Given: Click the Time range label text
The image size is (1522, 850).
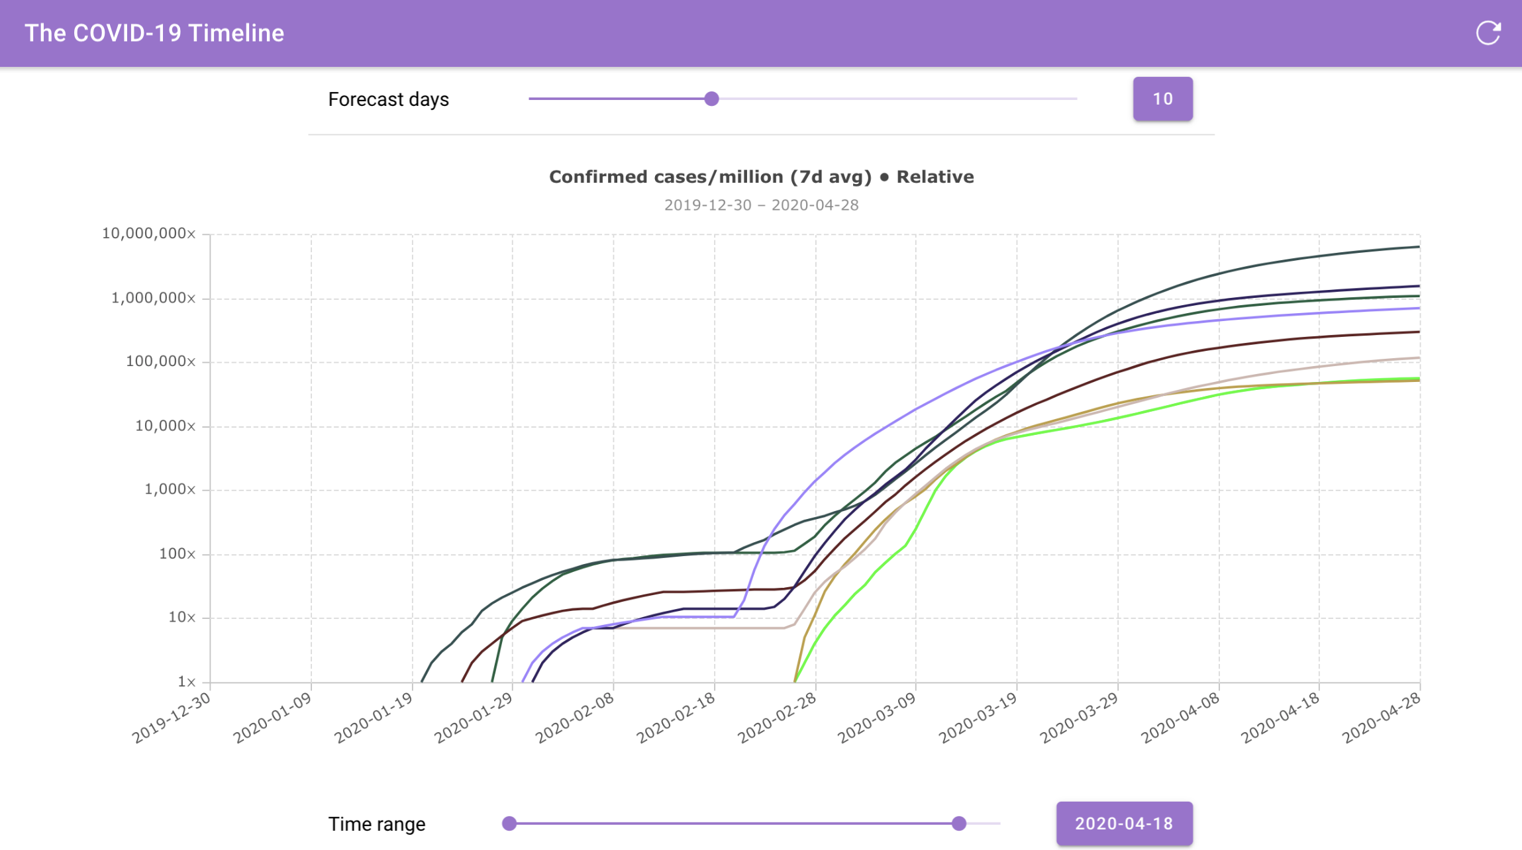Looking at the screenshot, I should coord(377,824).
